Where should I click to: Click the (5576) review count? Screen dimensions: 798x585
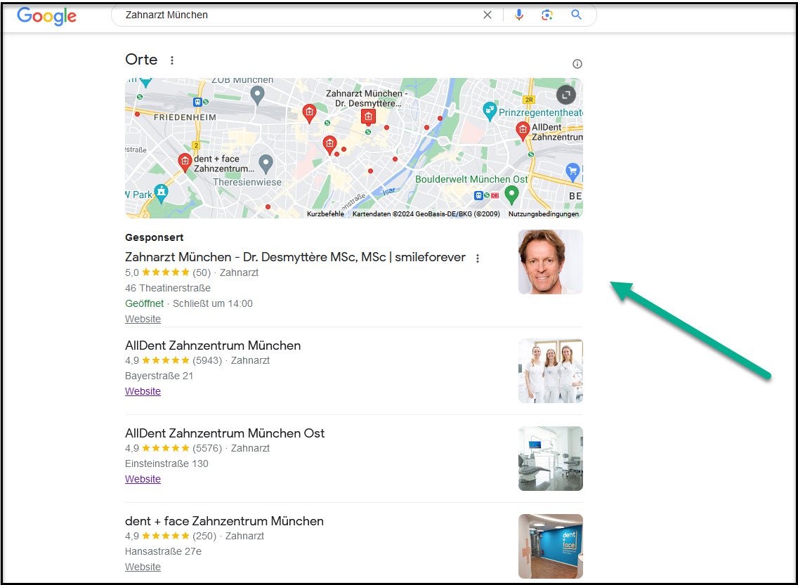207,448
